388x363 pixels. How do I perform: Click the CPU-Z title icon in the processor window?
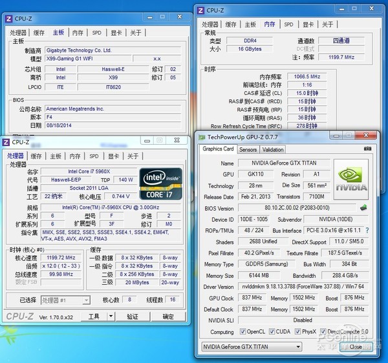6,142
